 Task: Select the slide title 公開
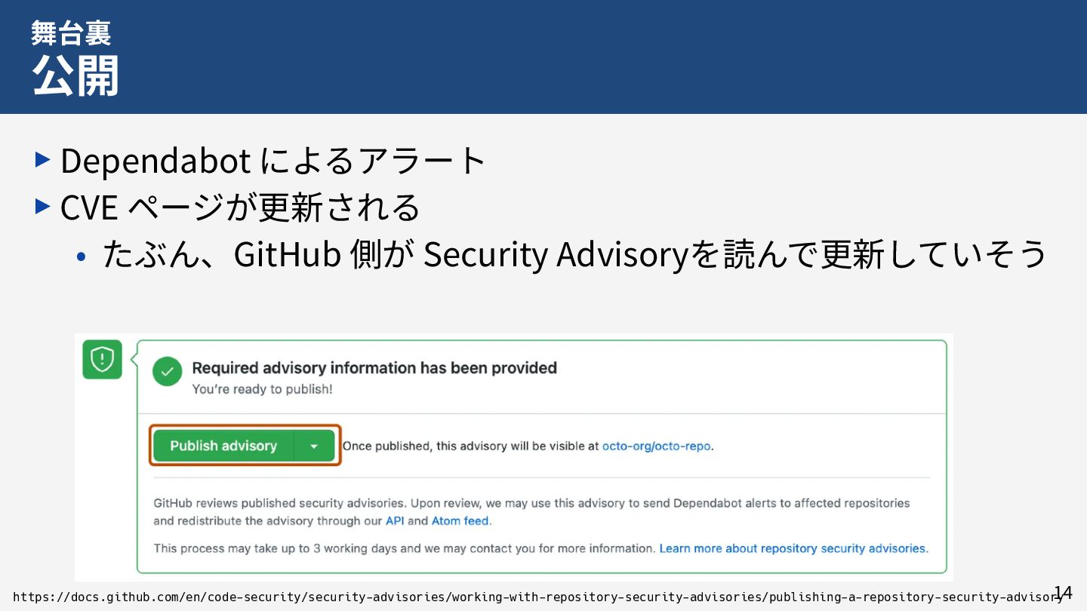point(75,75)
